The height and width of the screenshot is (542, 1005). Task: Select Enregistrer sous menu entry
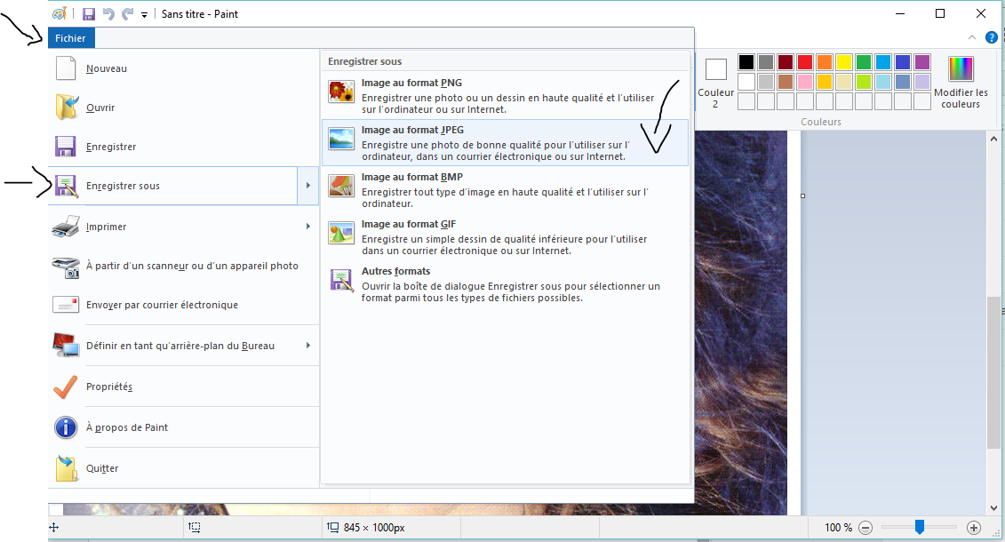coord(173,186)
